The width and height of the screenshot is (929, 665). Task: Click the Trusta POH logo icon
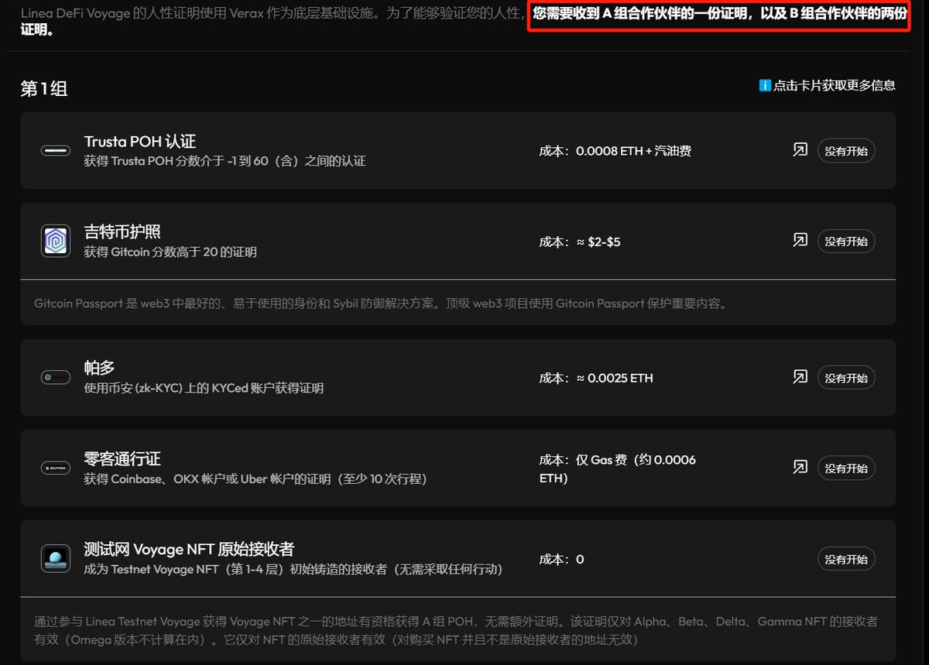tap(56, 150)
